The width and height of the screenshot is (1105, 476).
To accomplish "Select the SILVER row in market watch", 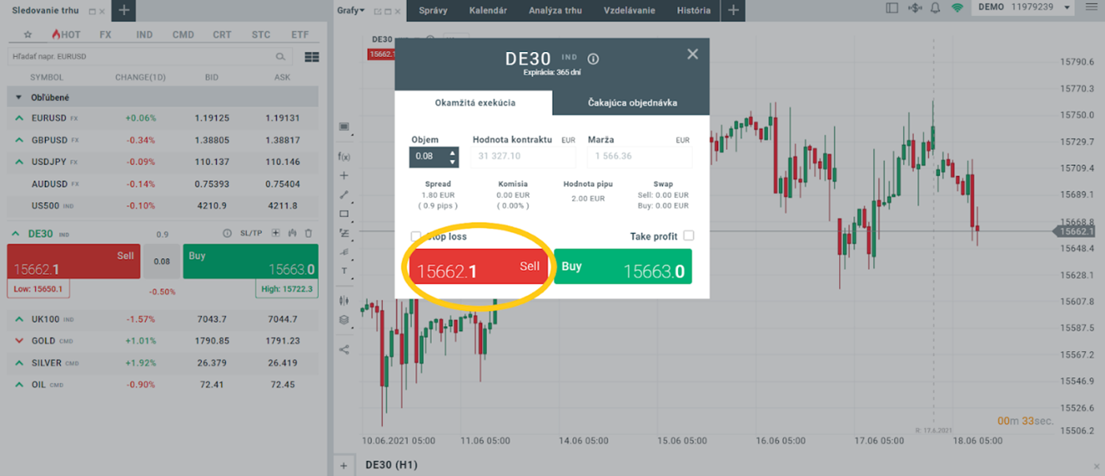I will point(163,363).
